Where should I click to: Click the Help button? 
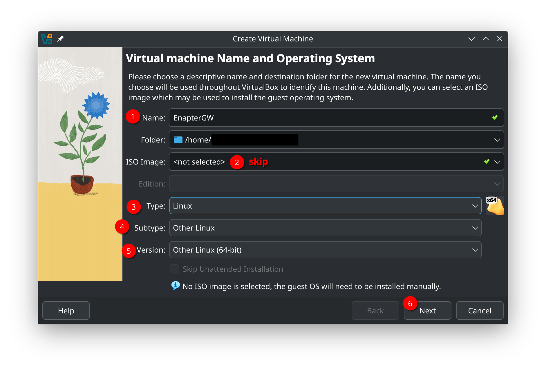point(66,310)
